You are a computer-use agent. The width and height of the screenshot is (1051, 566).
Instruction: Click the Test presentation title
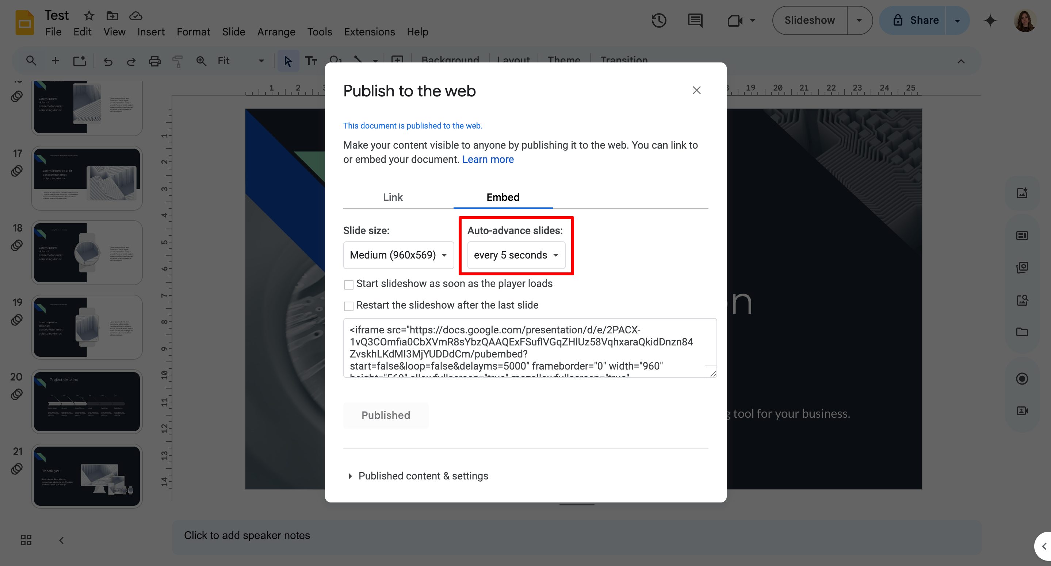57,15
